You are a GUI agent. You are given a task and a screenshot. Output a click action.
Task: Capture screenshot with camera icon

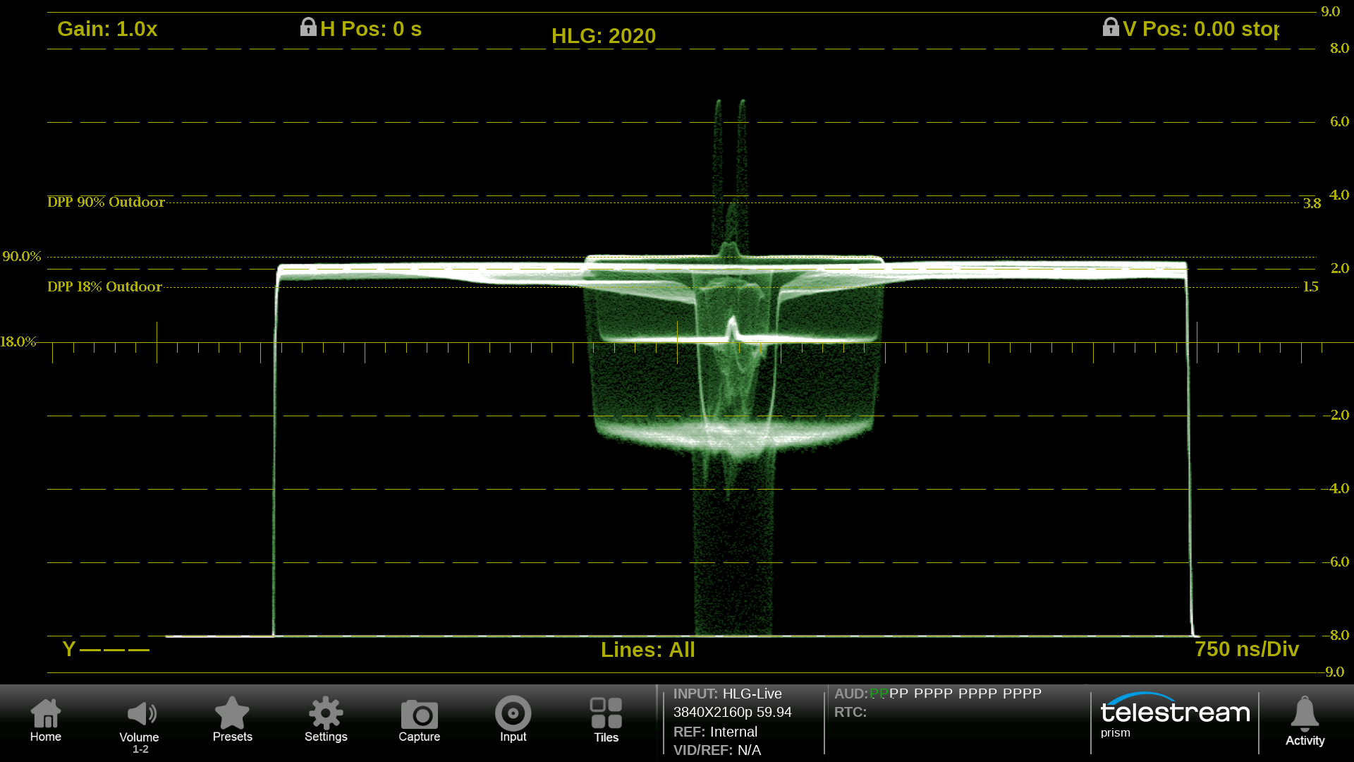419,715
